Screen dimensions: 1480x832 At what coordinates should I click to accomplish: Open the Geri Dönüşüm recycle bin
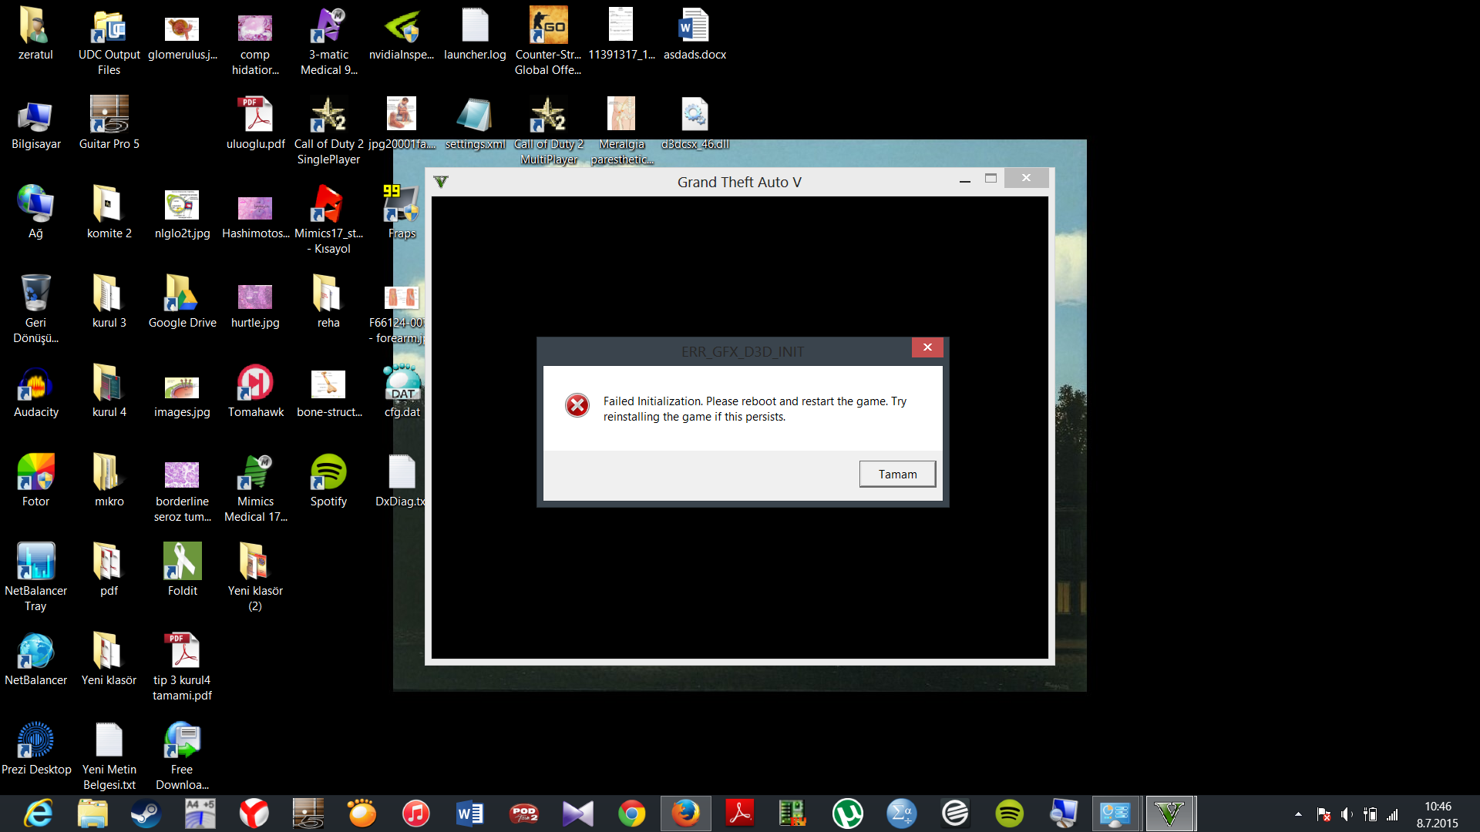point(35,310)
